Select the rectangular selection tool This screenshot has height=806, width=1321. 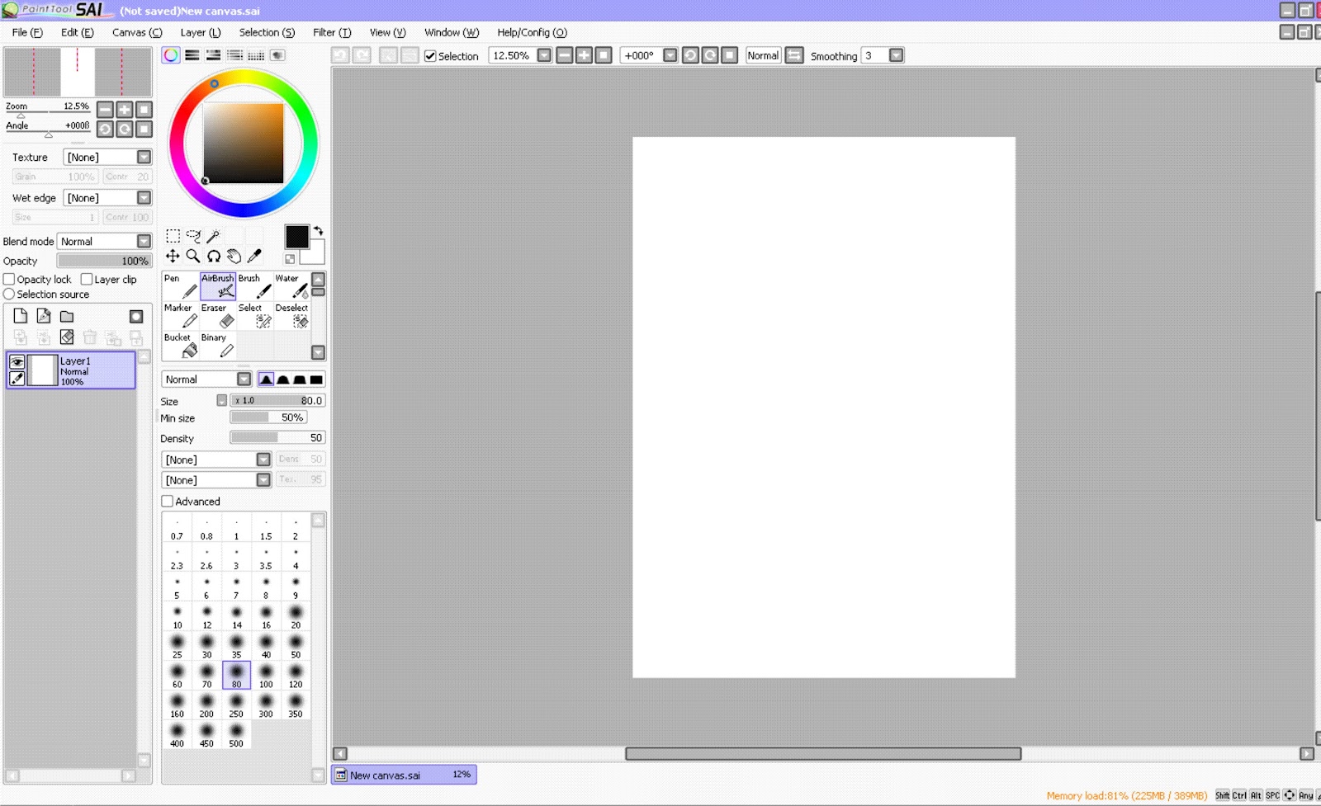(x=172, y=235)
